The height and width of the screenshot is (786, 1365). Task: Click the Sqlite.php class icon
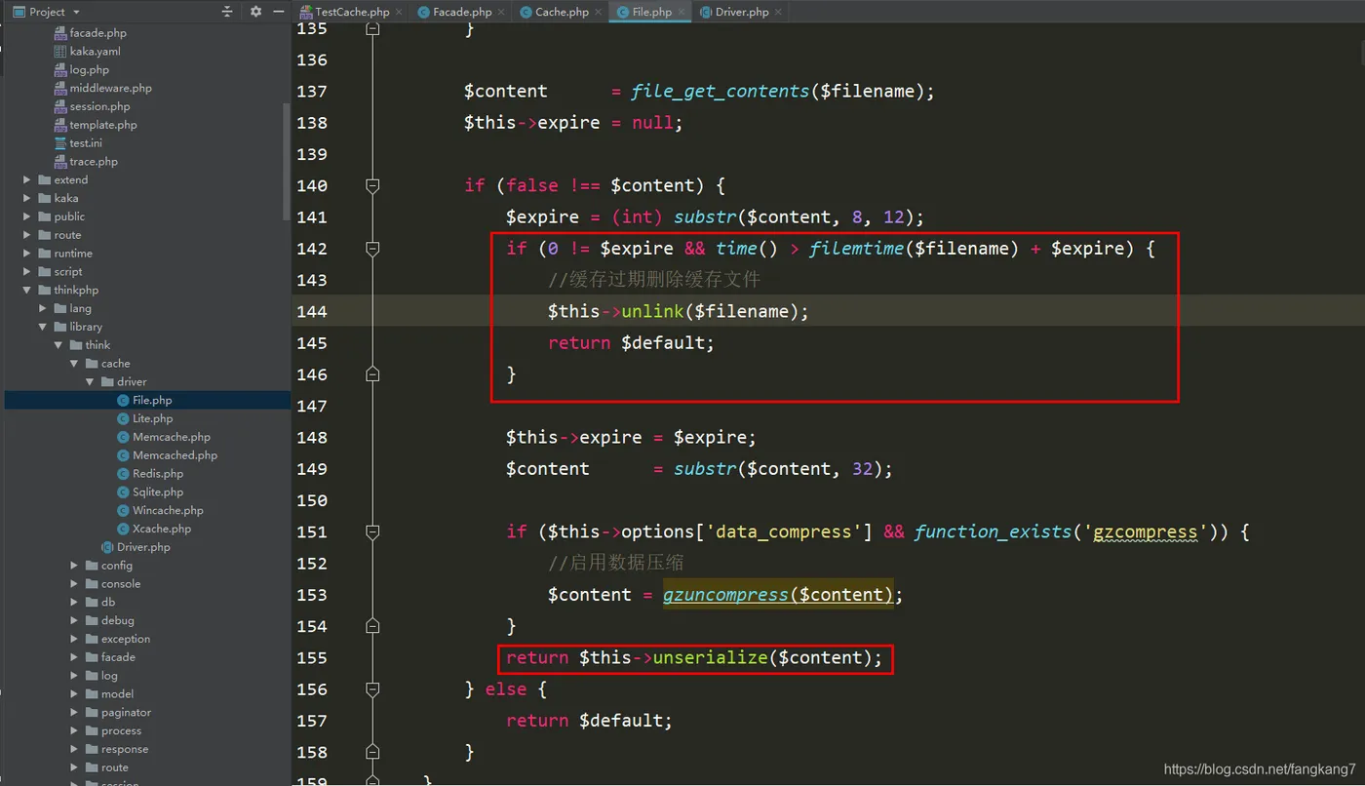coord(123,492)
